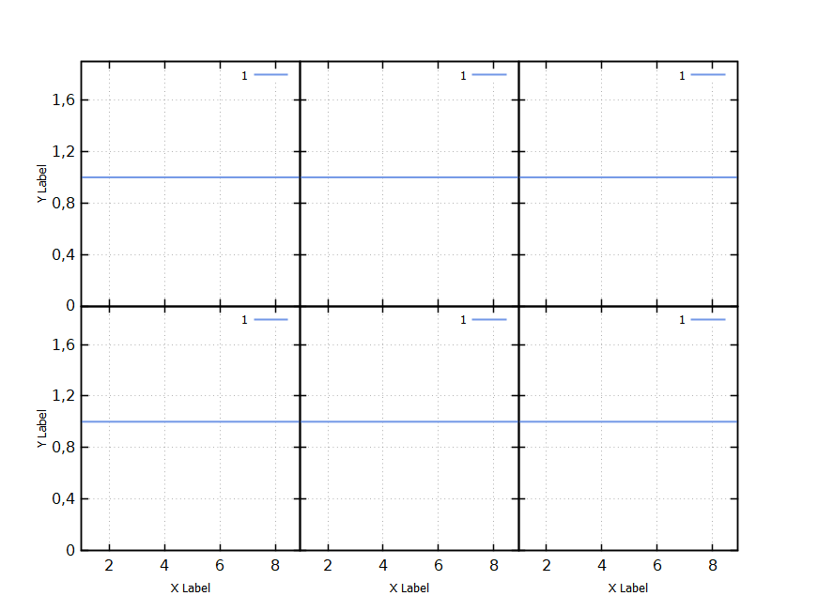The height and width of the screenshot is (611, 818).
Task: Click the 0,8 tick label of top row
Action: (x=64, y=203)
